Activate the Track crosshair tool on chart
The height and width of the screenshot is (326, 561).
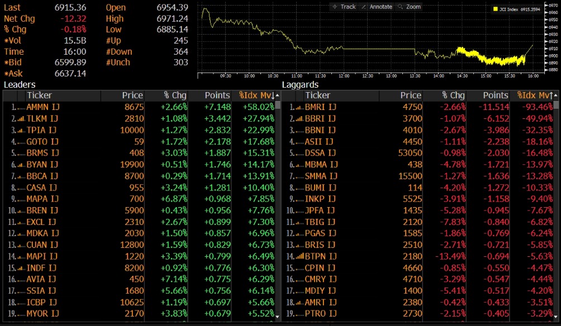tap(344, 7)
